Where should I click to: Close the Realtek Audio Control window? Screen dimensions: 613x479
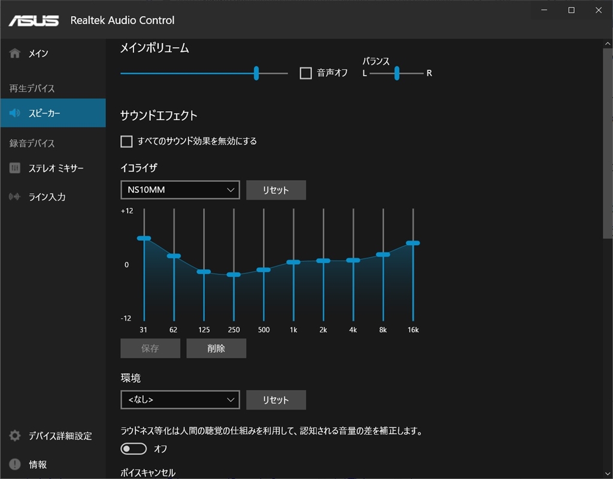(x=599, y=10)
